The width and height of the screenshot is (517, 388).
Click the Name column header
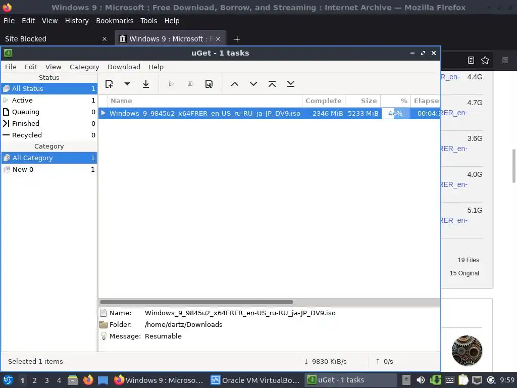204,101
